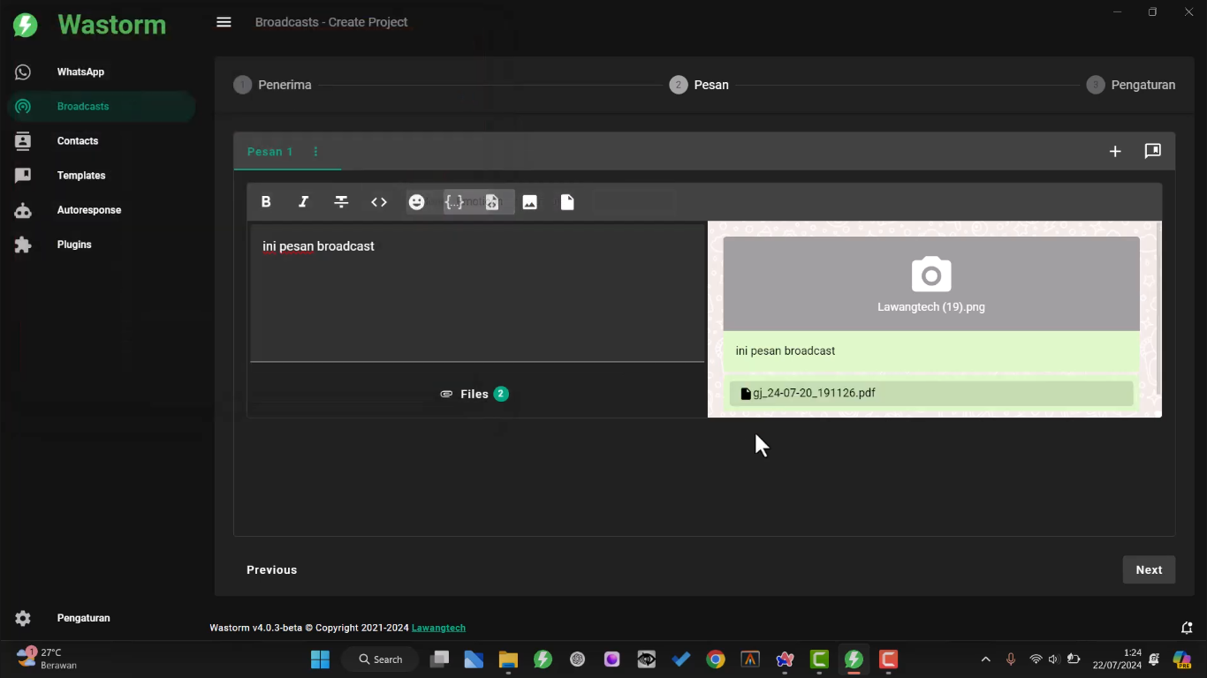Click the Wastorm v4.0.3-beta copyright text
The image size is (1207, 678).
click(309, 628)
